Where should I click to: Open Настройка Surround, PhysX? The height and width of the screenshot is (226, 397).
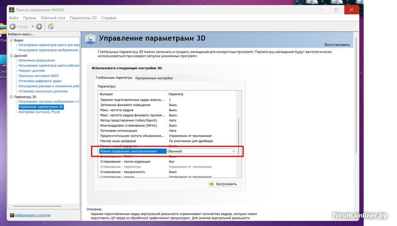(x=39, y=112)
